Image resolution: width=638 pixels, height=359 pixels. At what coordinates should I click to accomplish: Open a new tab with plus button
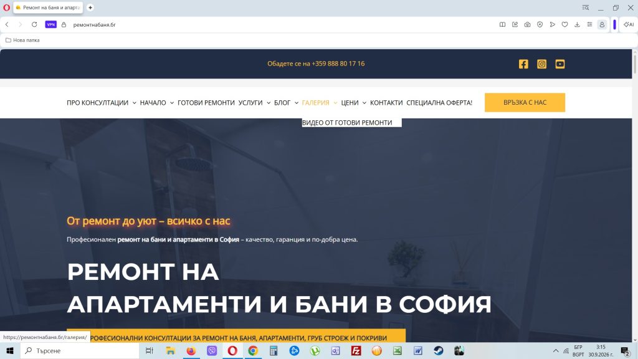(90, 7)
